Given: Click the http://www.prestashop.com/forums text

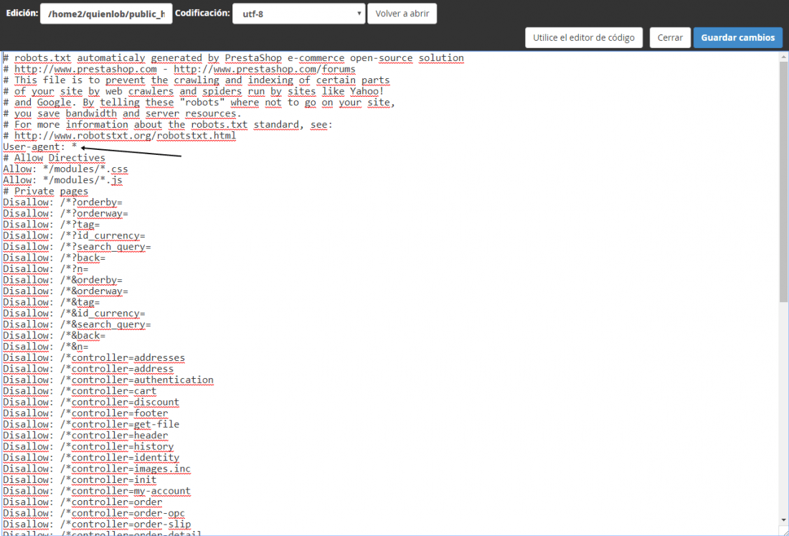Looking at the screenshot, I should [x=265, y=70].
